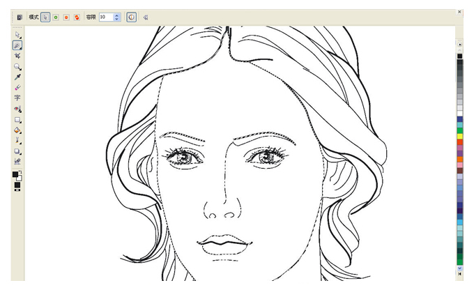Choose the bottom toolbox tool above the color swatches
Screen dimensions: 474x290
(17, 162)
